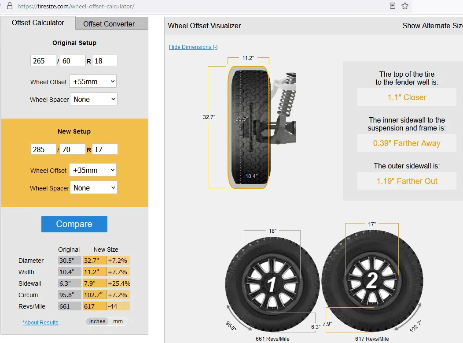
Task: Click the 1.1" Closer result
Action: coord(407,97)
